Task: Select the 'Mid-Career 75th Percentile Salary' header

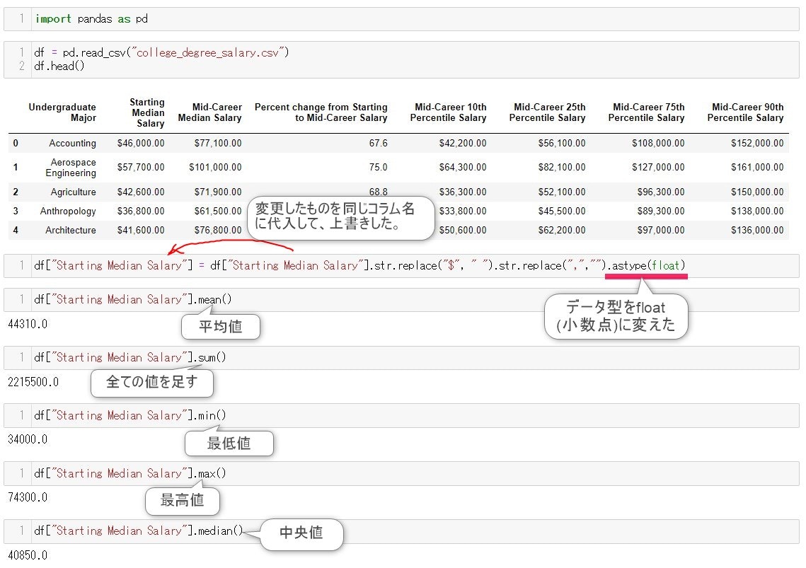Action: point(647,112)
